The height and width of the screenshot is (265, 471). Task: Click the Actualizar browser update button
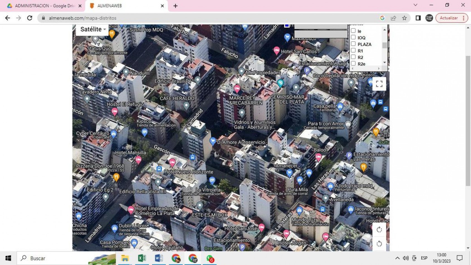click(x=448, y=18)
